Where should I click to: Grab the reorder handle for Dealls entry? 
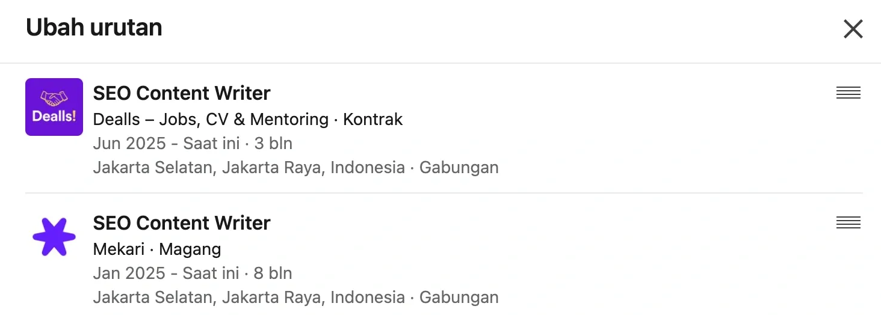coord(849,93)
